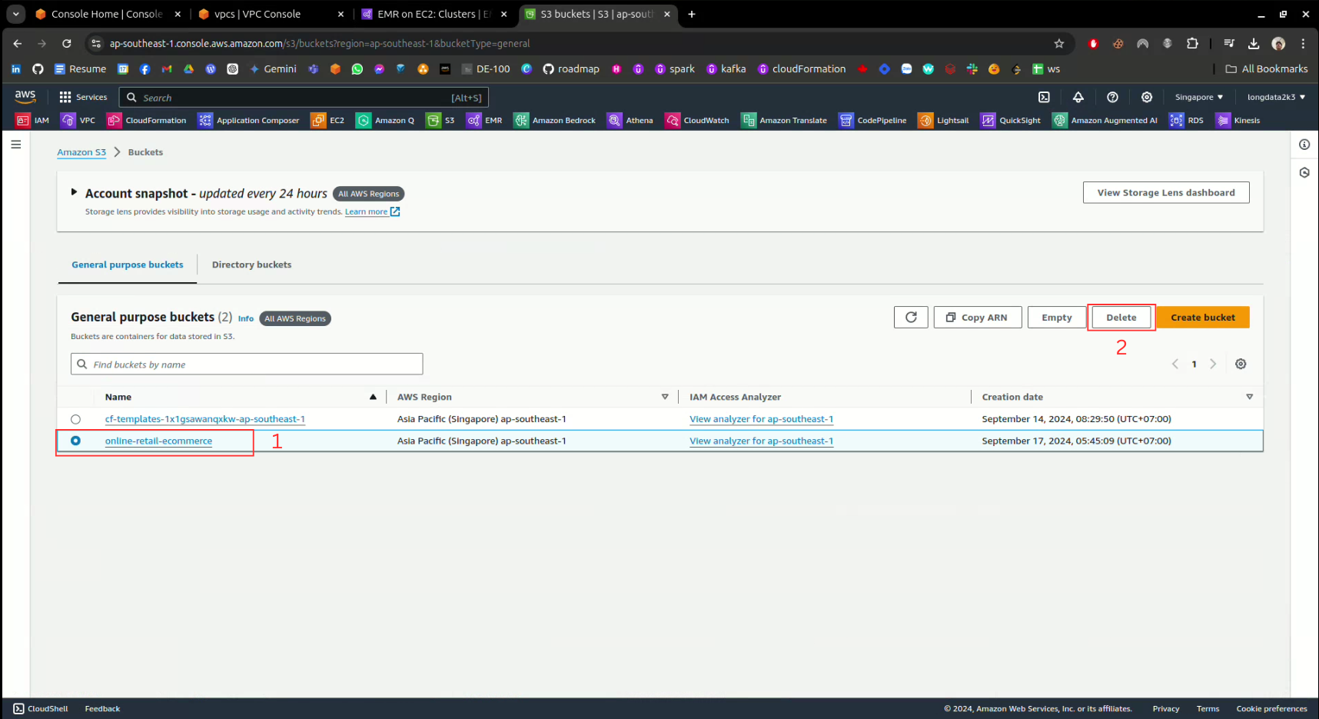Image resolution: width=1319 pixels, height=719 pixels.
Task: Switch to the Directory buckets tab
Action: point(251,265)
